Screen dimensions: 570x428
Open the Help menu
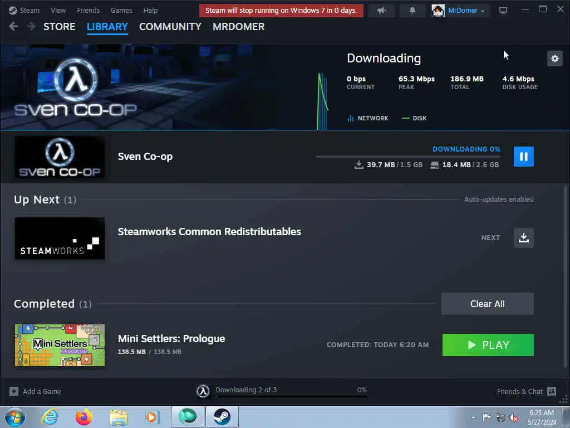[150, 10]
